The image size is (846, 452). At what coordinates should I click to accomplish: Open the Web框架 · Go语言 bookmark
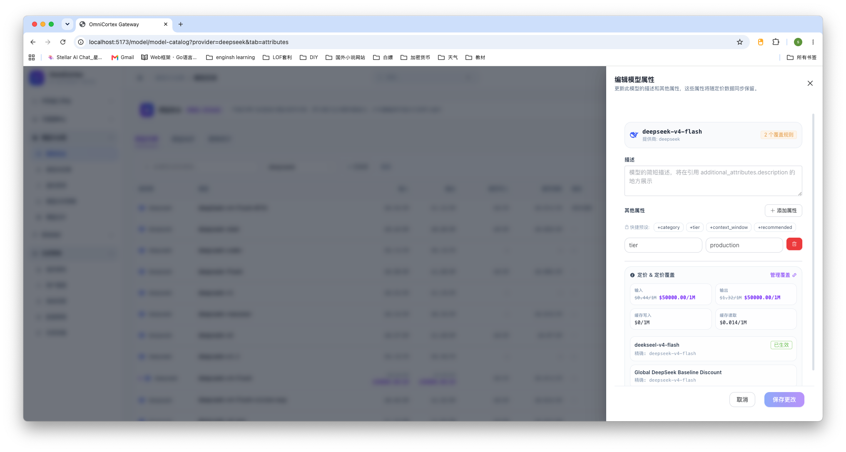[169, 57]
